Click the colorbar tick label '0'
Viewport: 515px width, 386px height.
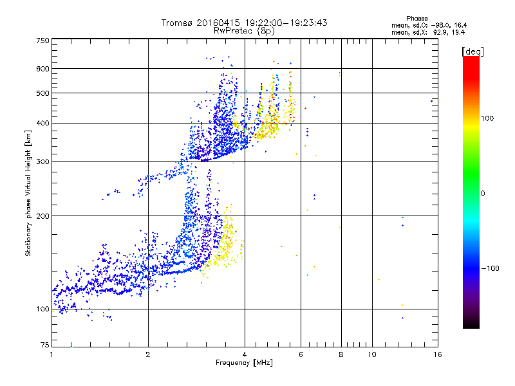(483, 194)
